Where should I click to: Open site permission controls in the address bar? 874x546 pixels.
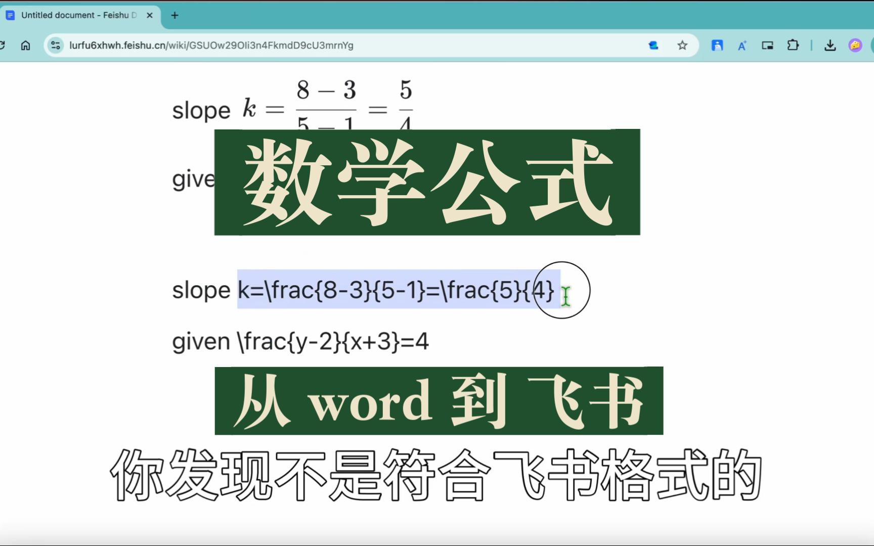pos(56,45)
